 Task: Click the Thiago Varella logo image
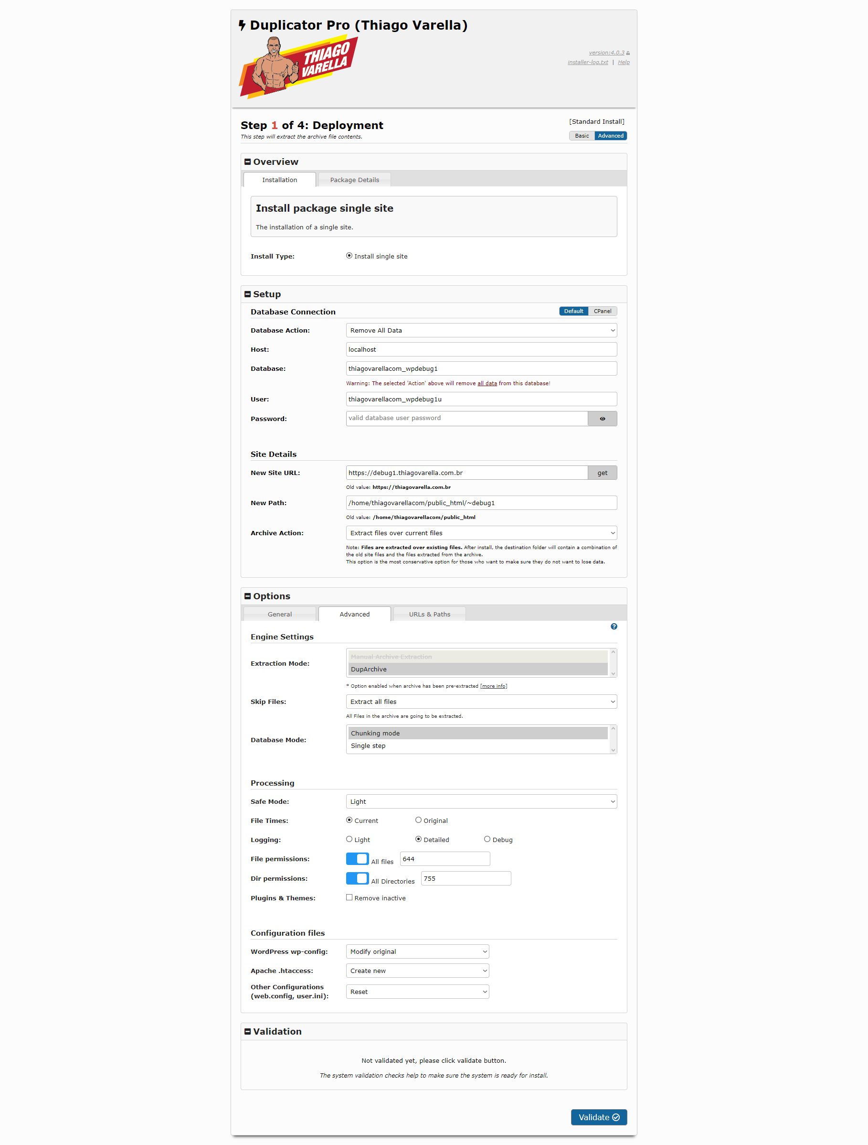point(298,67)
